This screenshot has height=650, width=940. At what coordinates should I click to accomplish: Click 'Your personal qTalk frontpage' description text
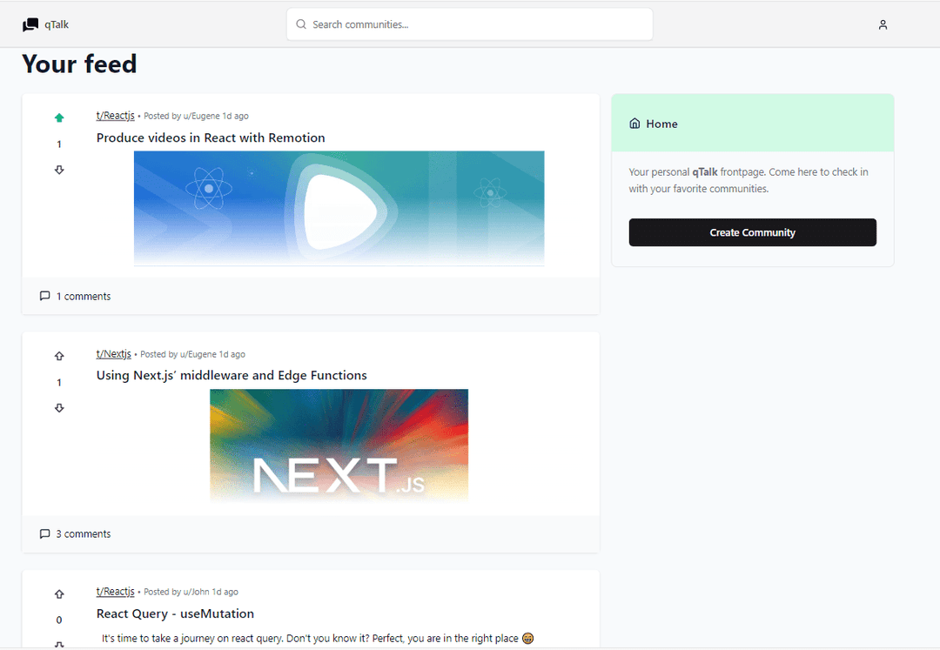click(749, 180)
